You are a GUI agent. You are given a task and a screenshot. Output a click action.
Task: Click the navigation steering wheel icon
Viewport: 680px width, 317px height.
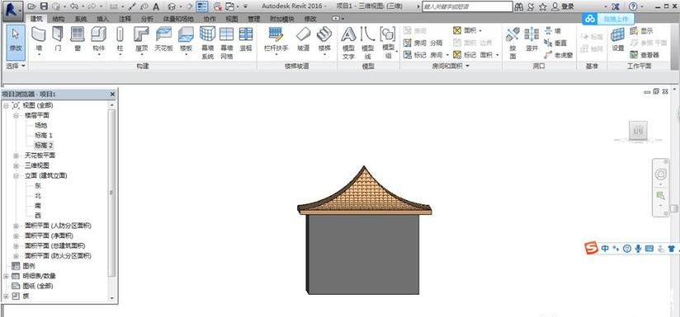(660, 174)
